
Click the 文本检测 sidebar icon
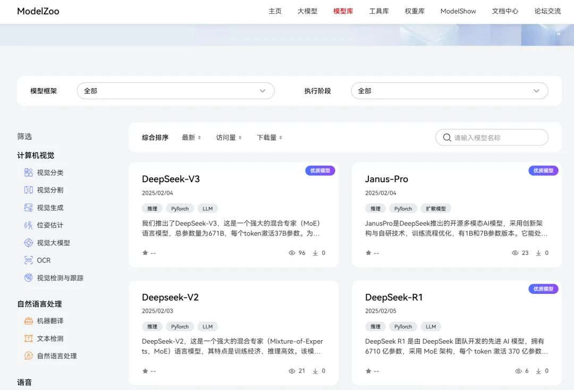tap(29, 338)
